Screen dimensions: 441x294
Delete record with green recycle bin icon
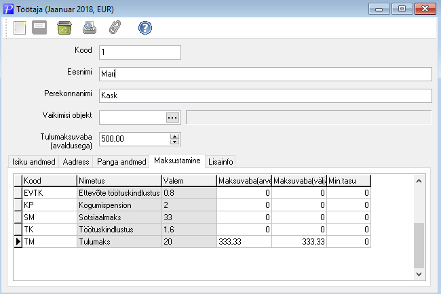click(x=64, y=28)
